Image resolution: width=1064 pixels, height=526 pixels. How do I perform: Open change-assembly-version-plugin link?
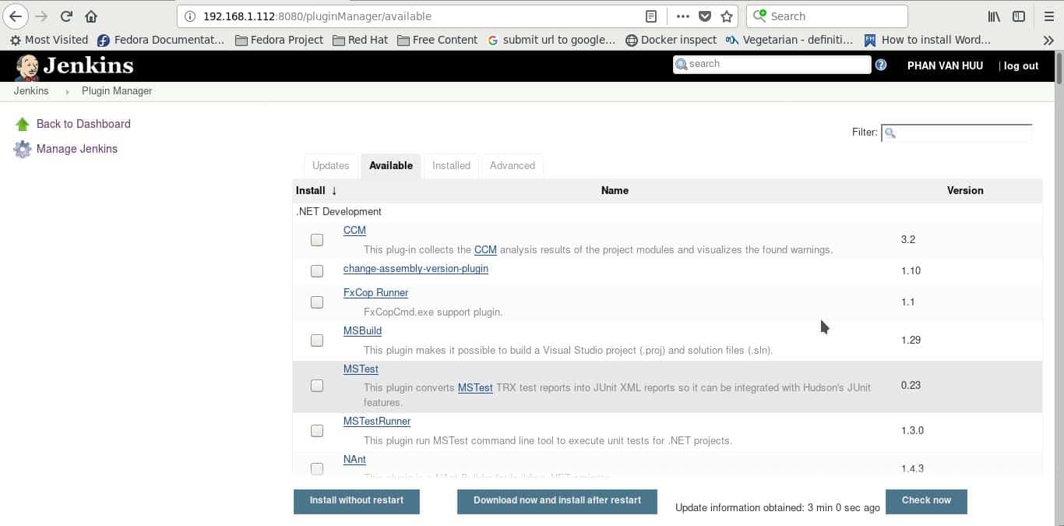click(x=416, y=269)
